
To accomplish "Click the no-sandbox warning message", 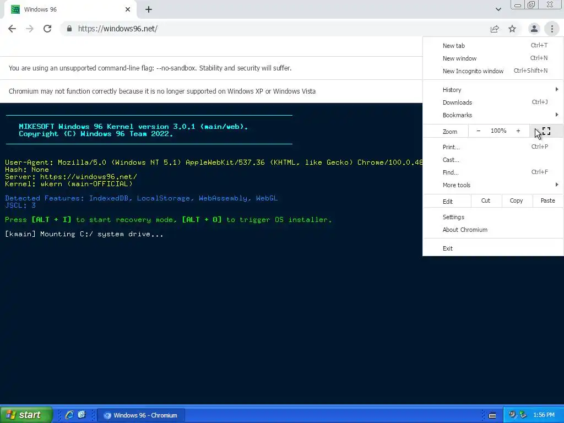I will (150, 68).
